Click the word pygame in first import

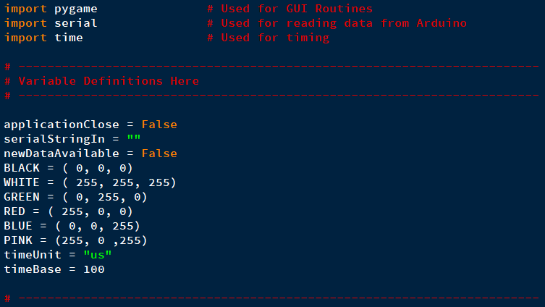coord(76,9)
